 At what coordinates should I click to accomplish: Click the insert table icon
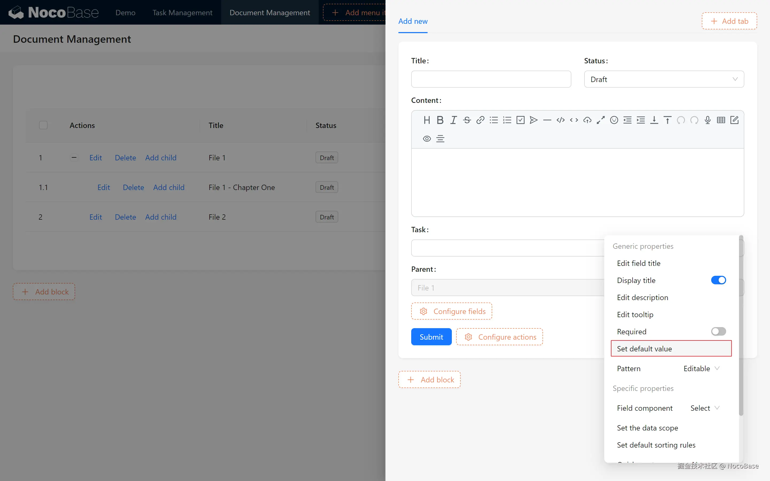(721, 120)
